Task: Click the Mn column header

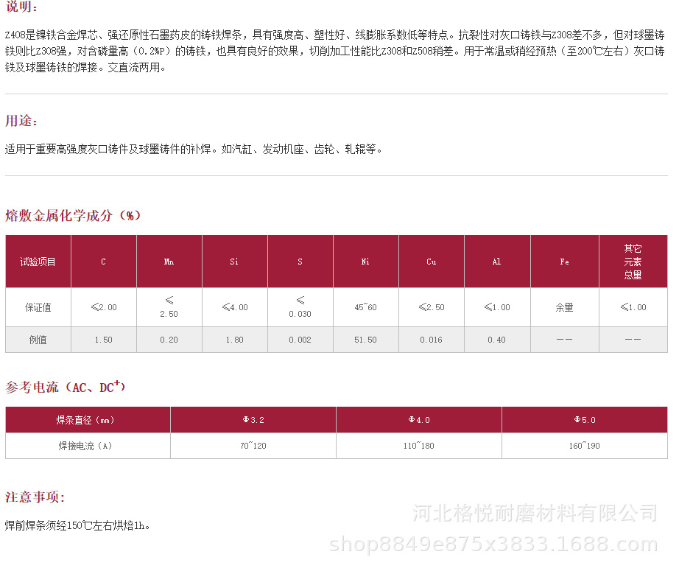Action: (169, 261)
